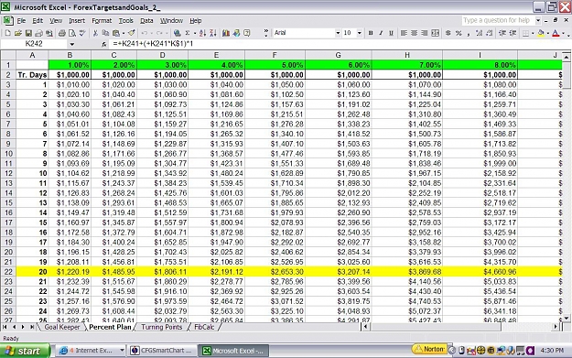The width and height of the screenshot is (572, 358).
Task: Switch to CFGSmartChart taskbar button
Action: point(162,351)
